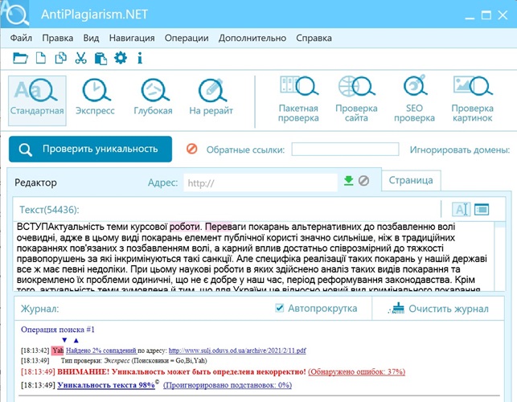This screenshot has width=517, height=402.
Task: Click the red prohibition icon near Обратные ссылки
Action: pos(192,149)
